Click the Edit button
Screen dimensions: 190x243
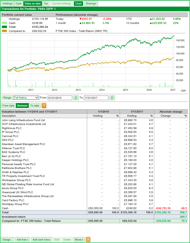[x=57, y=240]
